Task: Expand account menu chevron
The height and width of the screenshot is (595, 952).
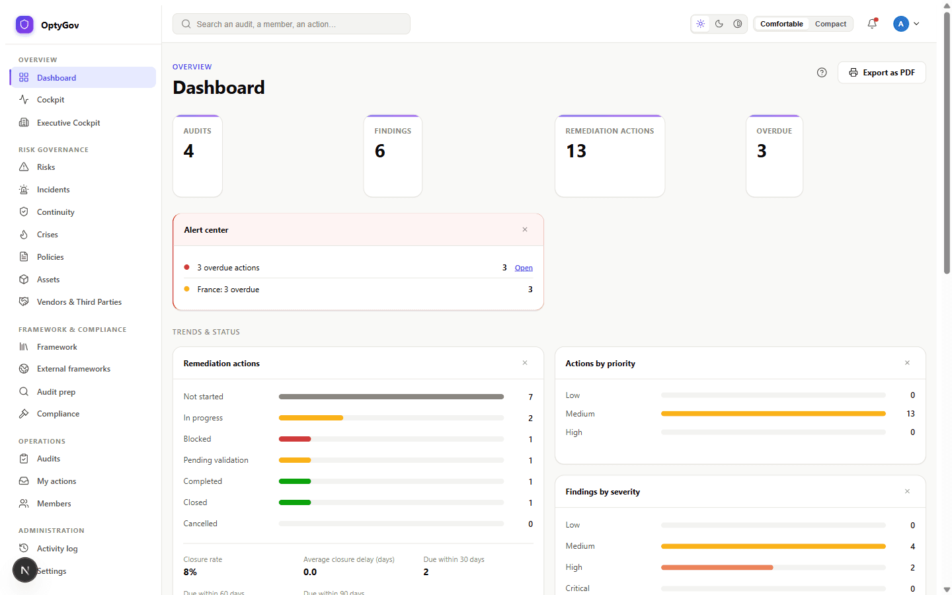Action: tap(916, 24)
